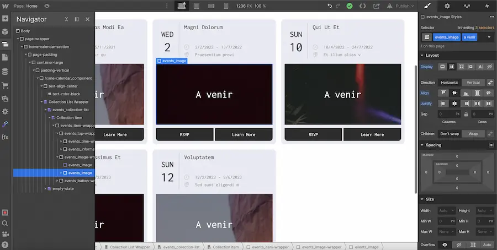Select Collection List Wrapper in Navigator
Image resolution: width=497 pixels, height=250 pixels.
click(x=68, y=102)
